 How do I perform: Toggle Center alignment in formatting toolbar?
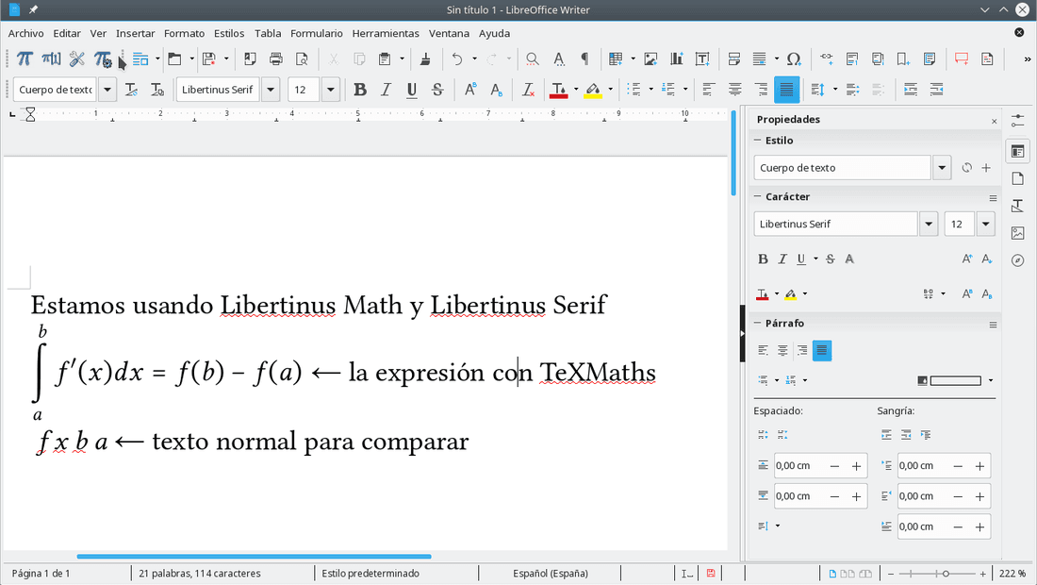(x=734, y=90)
